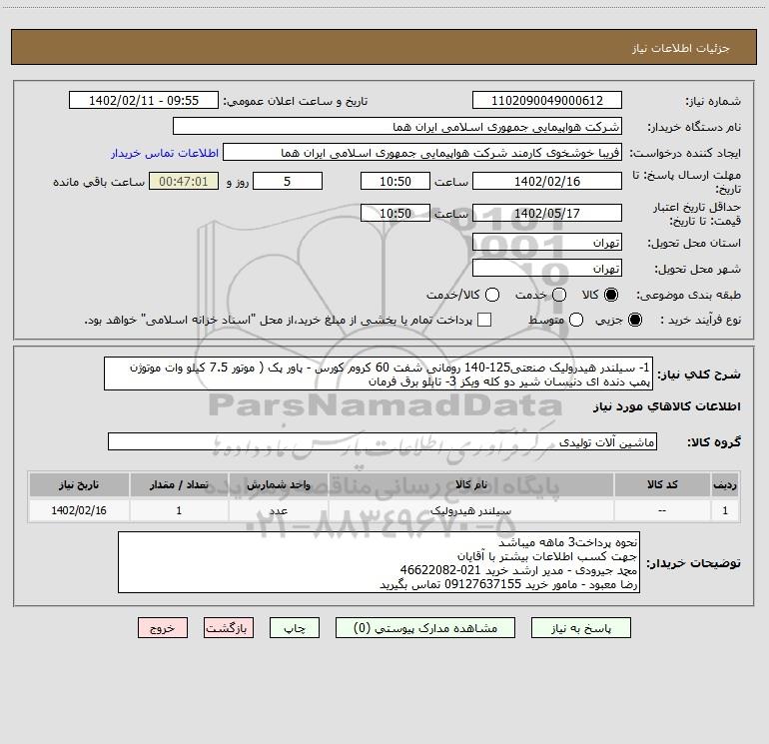This screenshot has width=769, height=744.
Task: Click the countdown timer 00:47:01 field
Action: click(x=184, y=181)
